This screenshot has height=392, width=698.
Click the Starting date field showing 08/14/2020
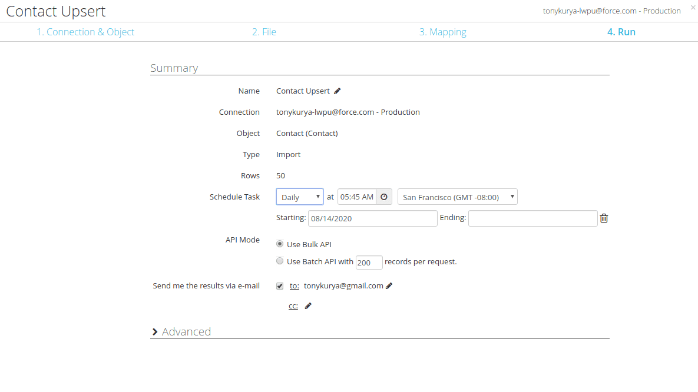[x=372, y=218]
